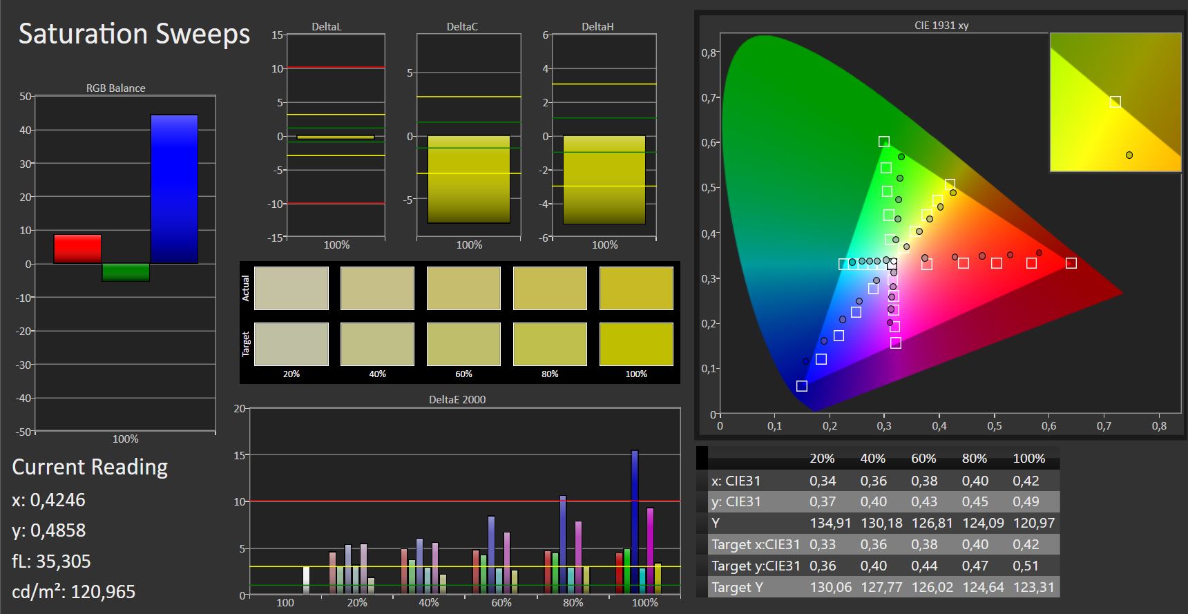Viewport: 1188px width, 614px height.
Task: Click the zoomed yellow inset of CIE chart
Action: coord(1115,102)
